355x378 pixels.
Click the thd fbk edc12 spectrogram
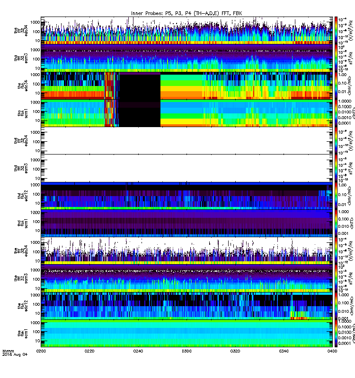tap(186, 196)
